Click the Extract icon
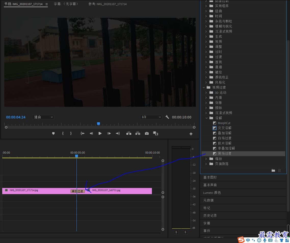Screen dimensions: 290x243 click(138, 133)
